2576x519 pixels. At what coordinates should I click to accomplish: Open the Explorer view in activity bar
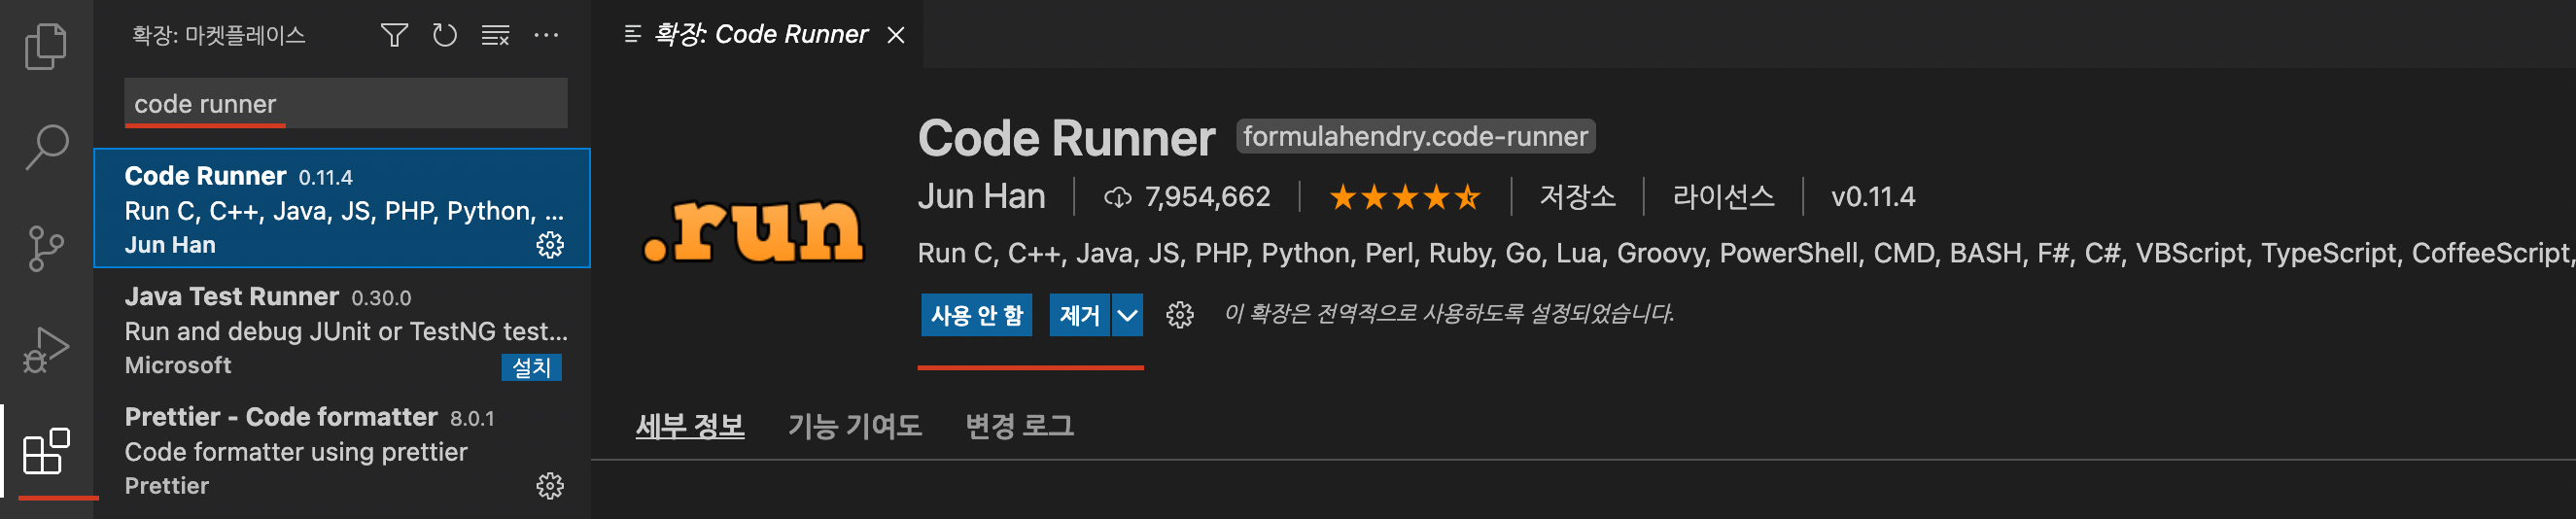pyautogui.click(x=46, y=46)
